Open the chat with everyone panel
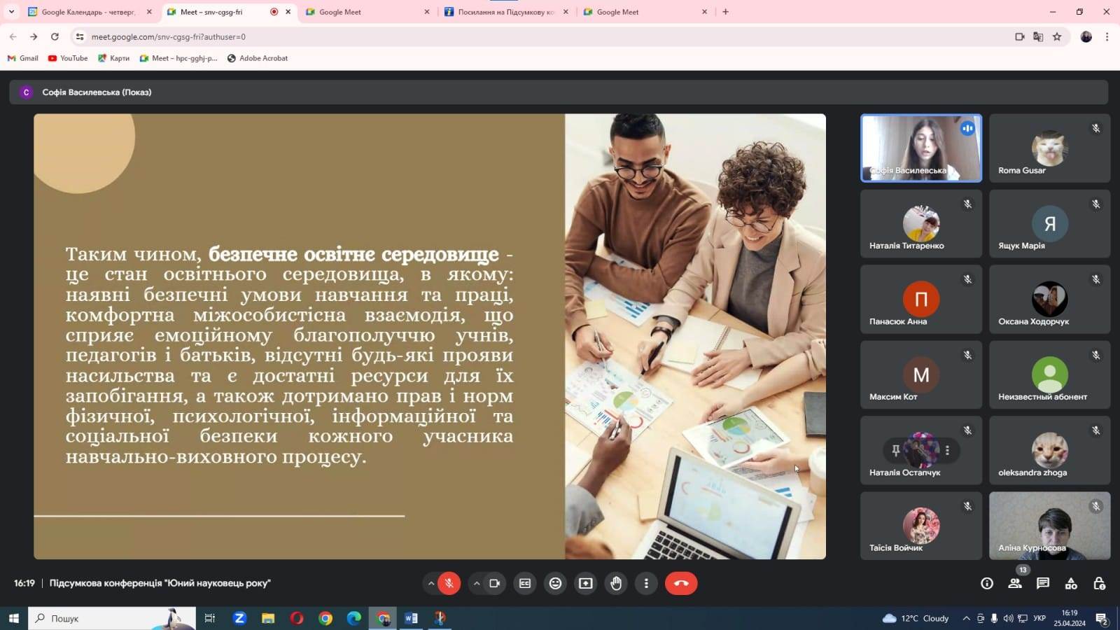Image resolution: width=1120 pixels, height=630 pixels. [1043, 583]
